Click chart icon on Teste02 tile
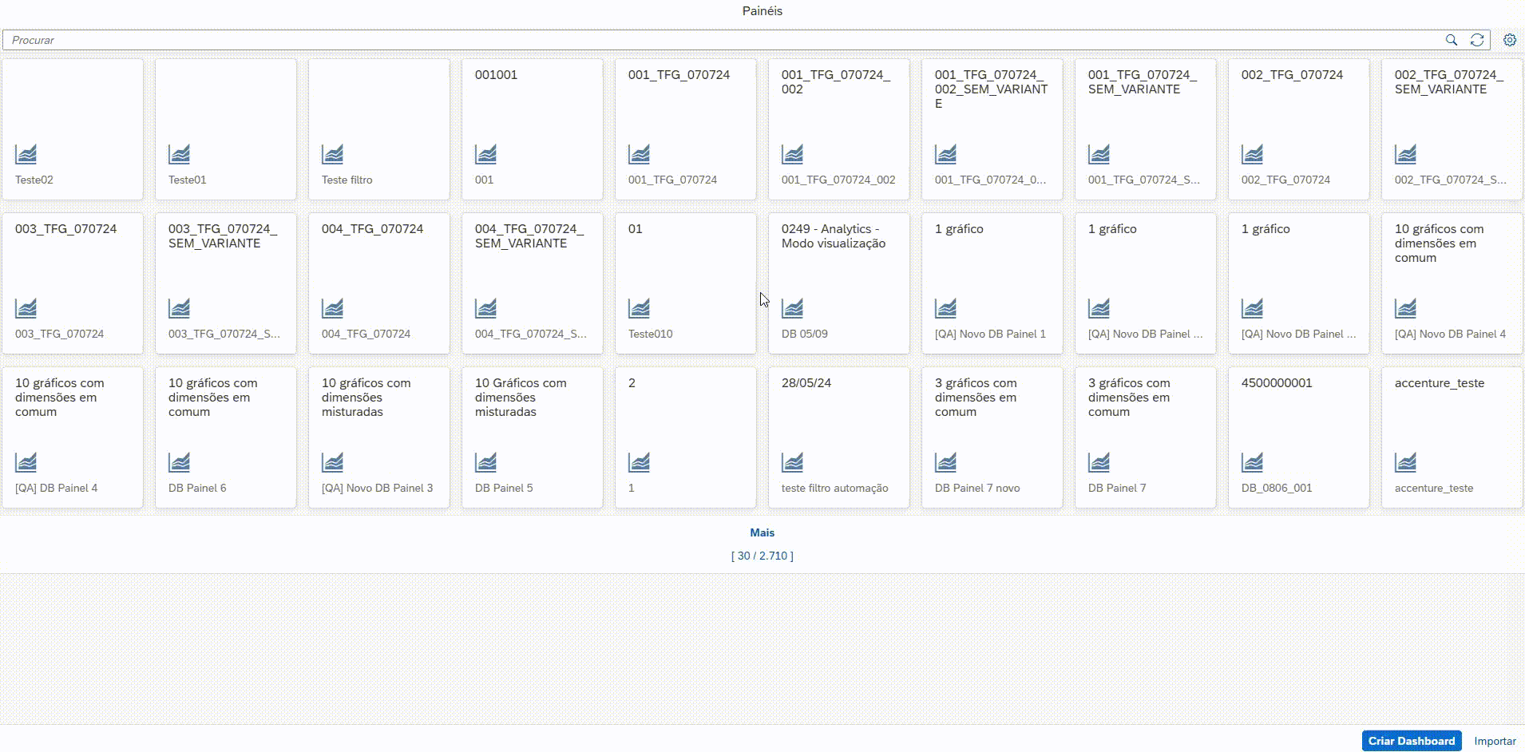 (26, 153)
